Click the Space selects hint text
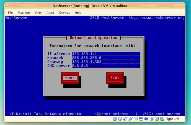Viewport: 191px width, 125px height. click(x=112, y=114)
